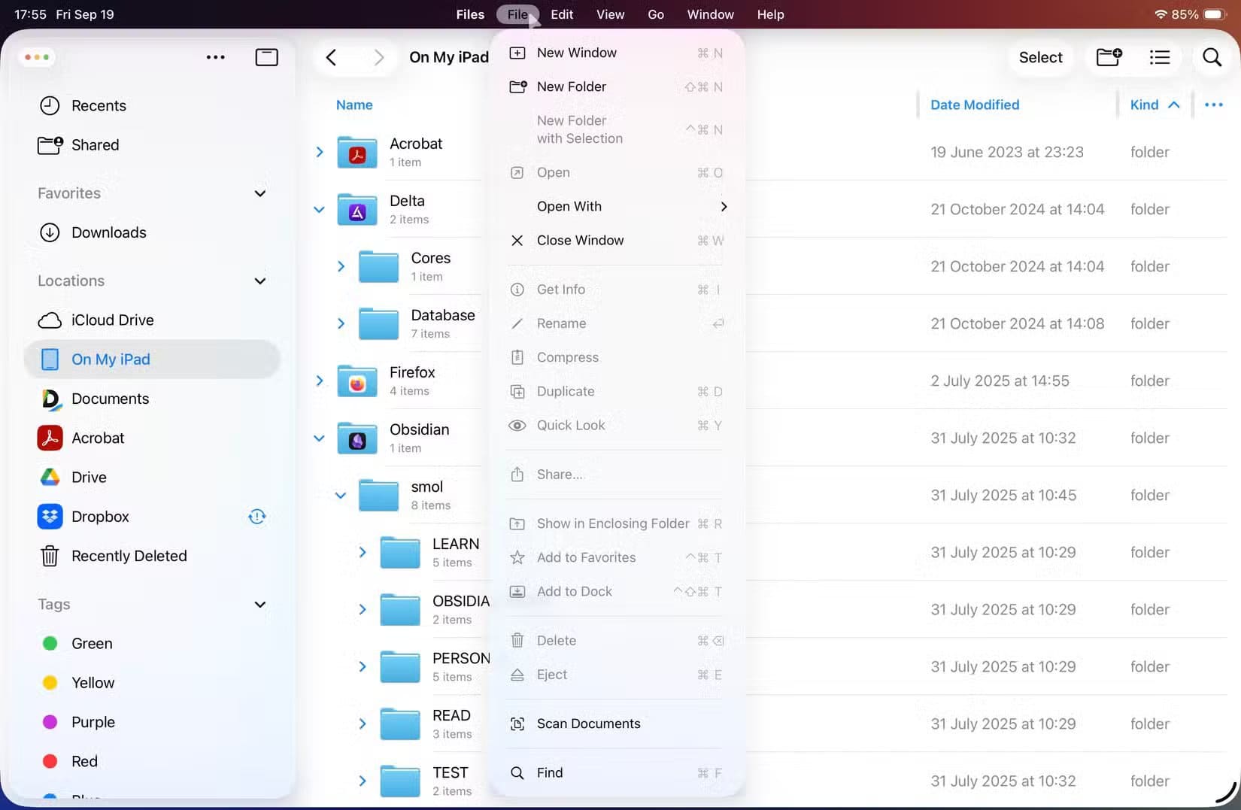Expand the Firefox folder row
The image size is (1241, 810).
320,381
